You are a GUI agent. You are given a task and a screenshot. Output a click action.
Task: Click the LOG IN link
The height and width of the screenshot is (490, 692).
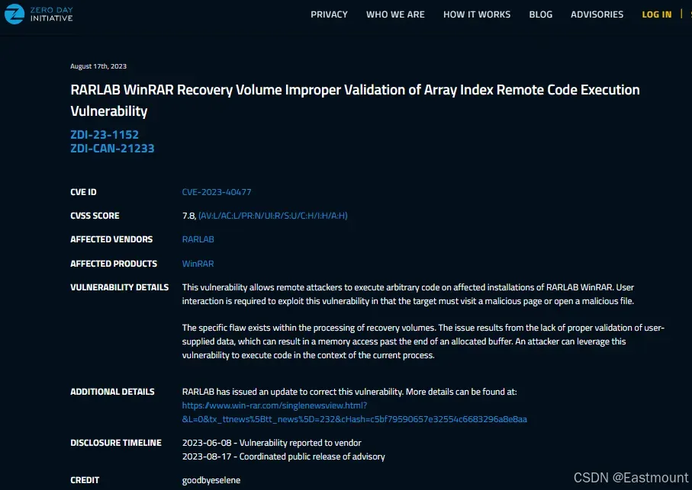(x=656, y=14)
